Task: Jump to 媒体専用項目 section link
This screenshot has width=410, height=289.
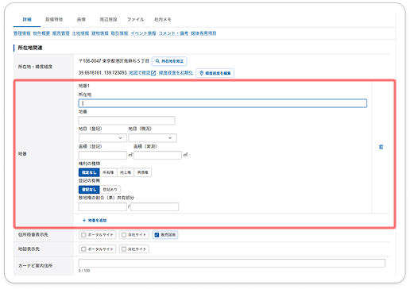Action: 203,33
